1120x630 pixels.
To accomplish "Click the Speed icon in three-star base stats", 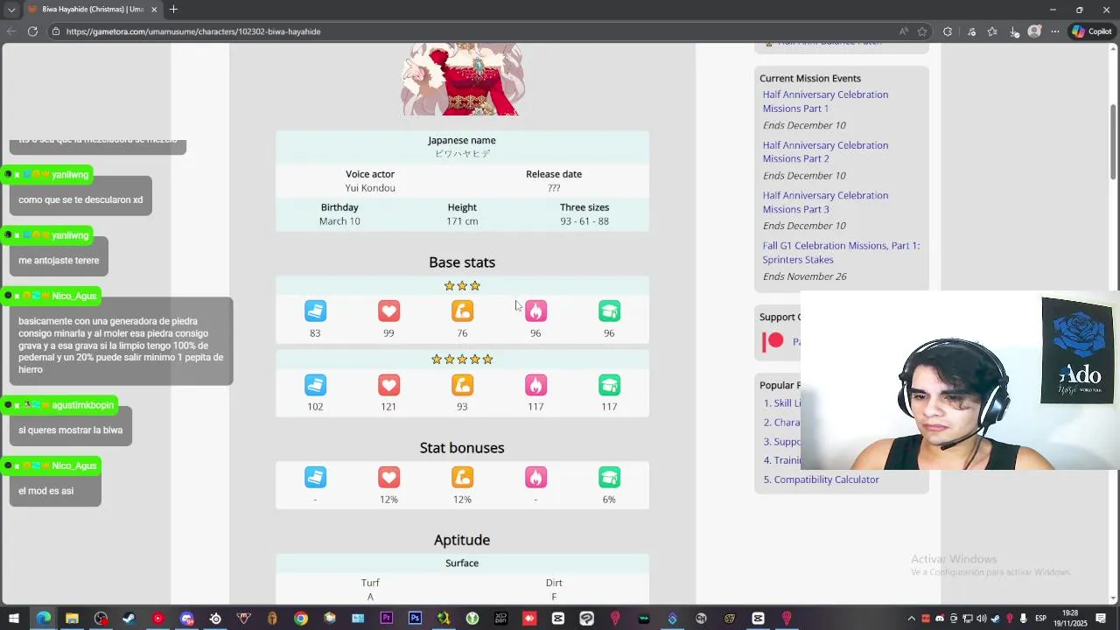I will click(x=315, y=311).
